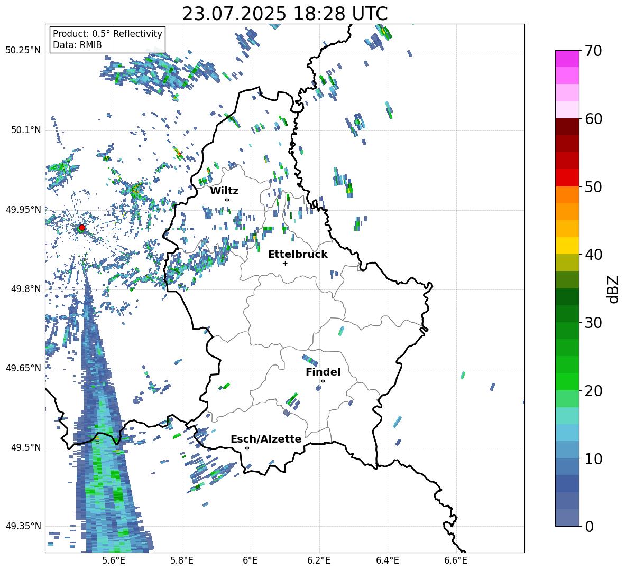Click the magenta top colorbar segment
Viewport: 626px width, 571px height.
[x=567, y=59]
